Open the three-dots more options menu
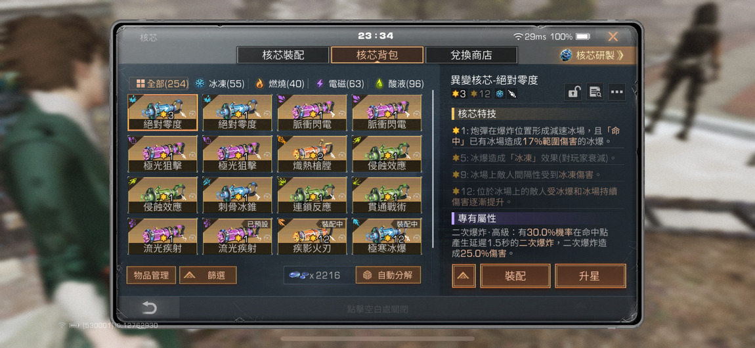The height and width of the screenshot is (348, 755). tap(617, 91)
